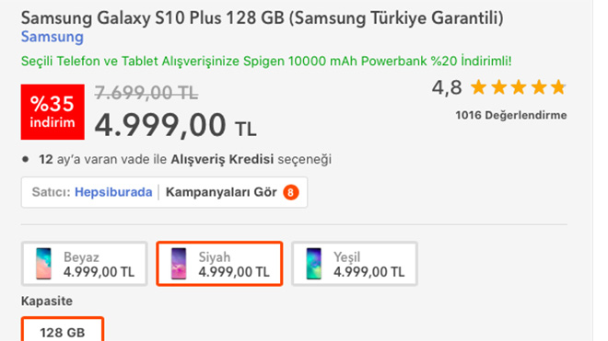Screen dimensions: 608x341
Task: Select the Yeşil phone thumbnail icon
Action: (313, 264)
